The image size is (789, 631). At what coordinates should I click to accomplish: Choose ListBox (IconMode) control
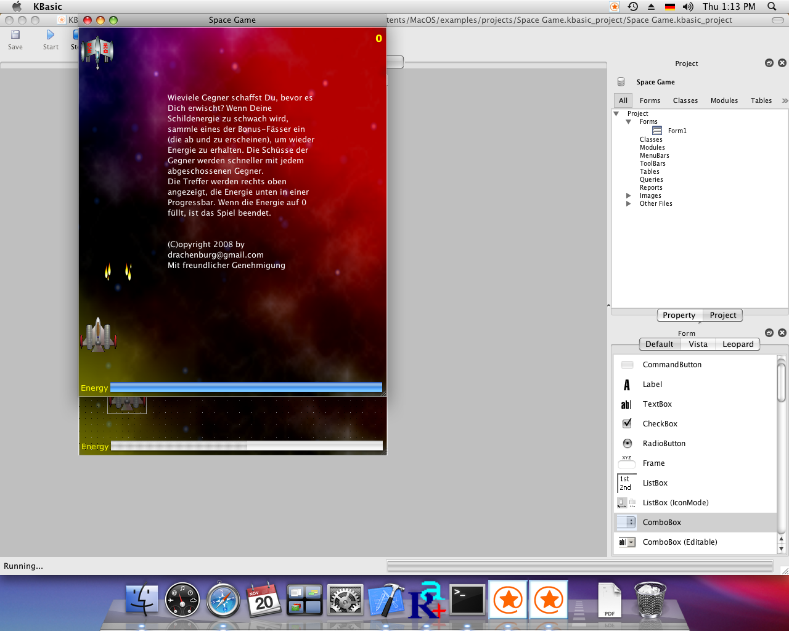pos(627,503)
